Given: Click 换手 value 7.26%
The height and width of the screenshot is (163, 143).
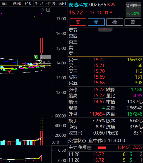Looking at the screenshot, I should tap(99, 121).
